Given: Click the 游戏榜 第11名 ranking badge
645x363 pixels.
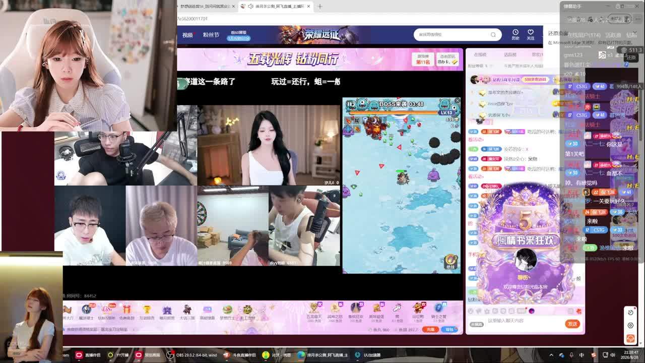Looking at the screenshot, I should (x=423, y=59).
